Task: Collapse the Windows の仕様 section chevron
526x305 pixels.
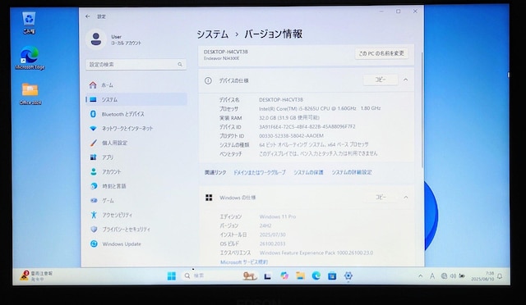Action: [405, 198]
